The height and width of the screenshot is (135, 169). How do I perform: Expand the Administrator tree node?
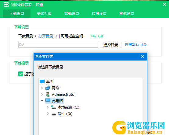42,94
